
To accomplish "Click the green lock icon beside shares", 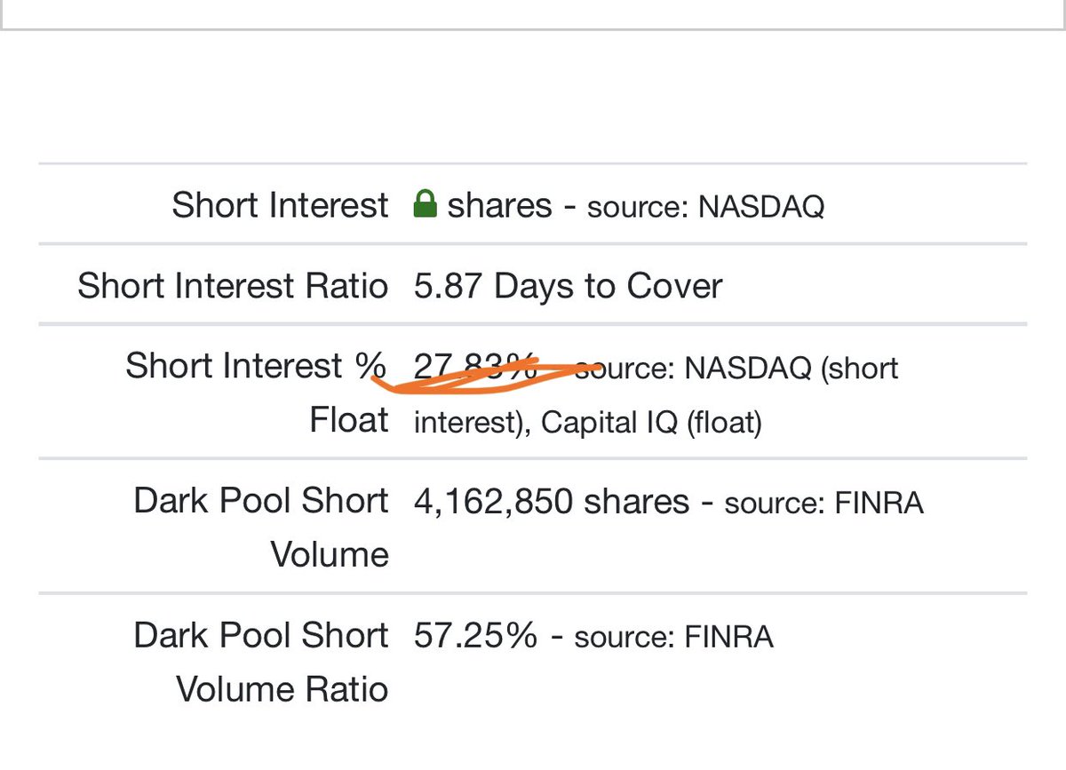I will [x=426, y=205].
